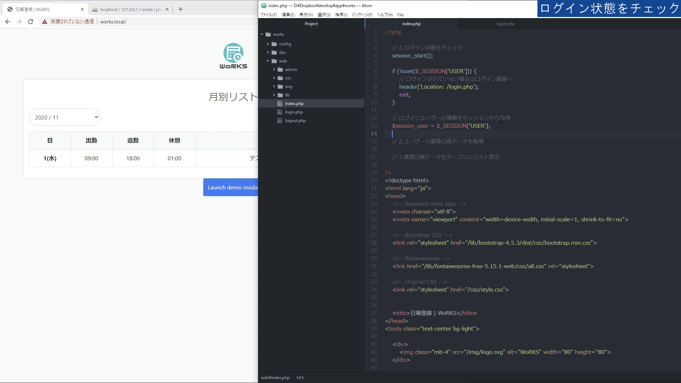Click the lib folder icon
The image size is (681, 383).
coord(280,95)
